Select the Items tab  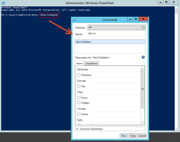coord(79,63)
